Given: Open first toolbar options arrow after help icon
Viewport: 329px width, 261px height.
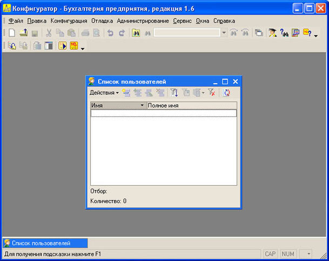Looking at the screenshot, I should (x=316, y=36).
